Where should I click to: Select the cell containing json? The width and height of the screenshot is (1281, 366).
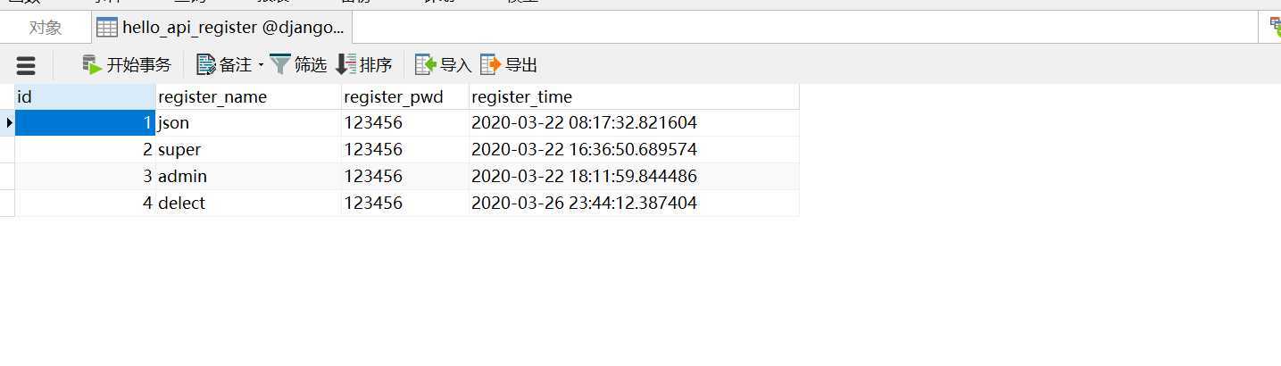[248, 123]
